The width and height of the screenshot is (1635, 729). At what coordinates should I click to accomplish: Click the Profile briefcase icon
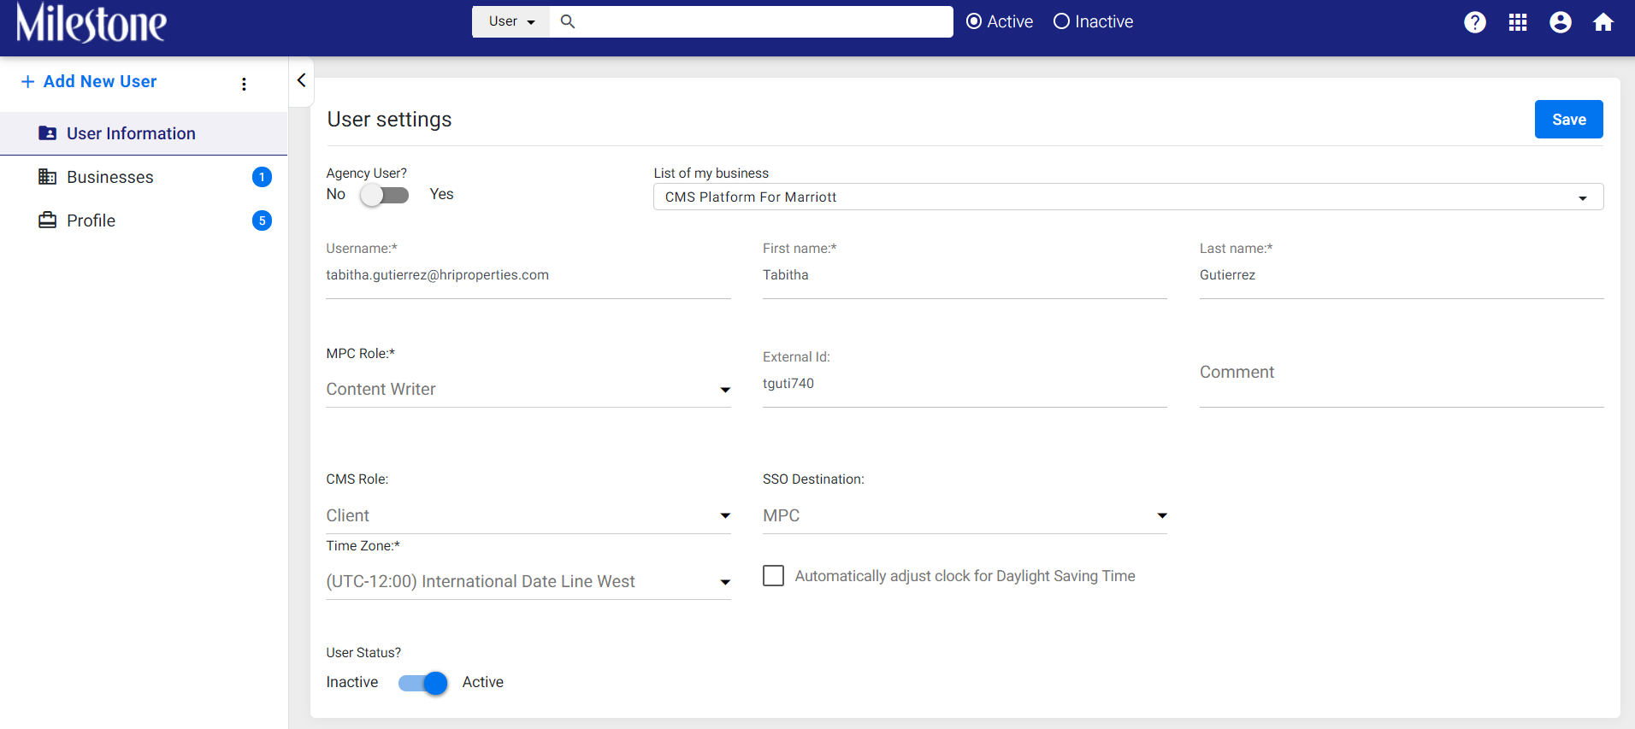tap(48, 220)
